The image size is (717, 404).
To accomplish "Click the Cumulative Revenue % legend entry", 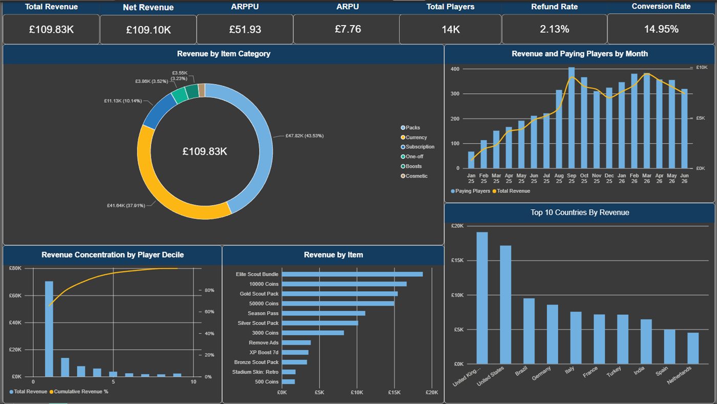I will [79, 392].
